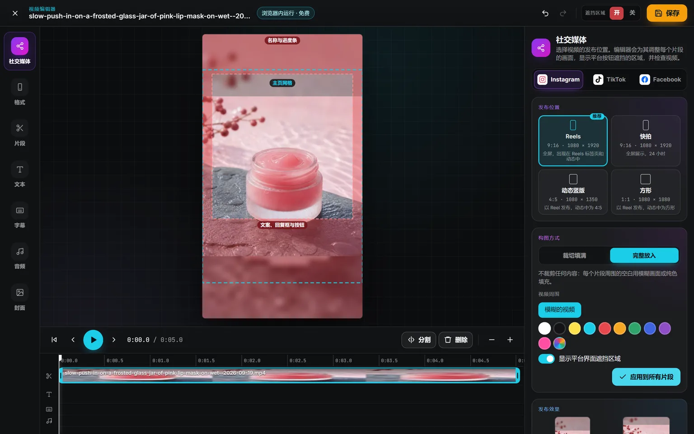Play the video preview

93,340
